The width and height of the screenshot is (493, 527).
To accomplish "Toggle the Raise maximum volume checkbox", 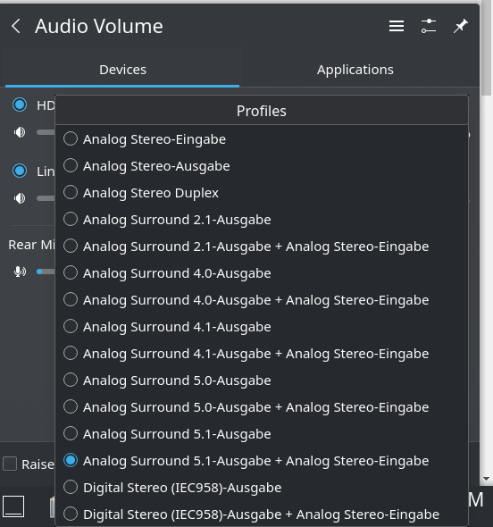I will point(10,464).
